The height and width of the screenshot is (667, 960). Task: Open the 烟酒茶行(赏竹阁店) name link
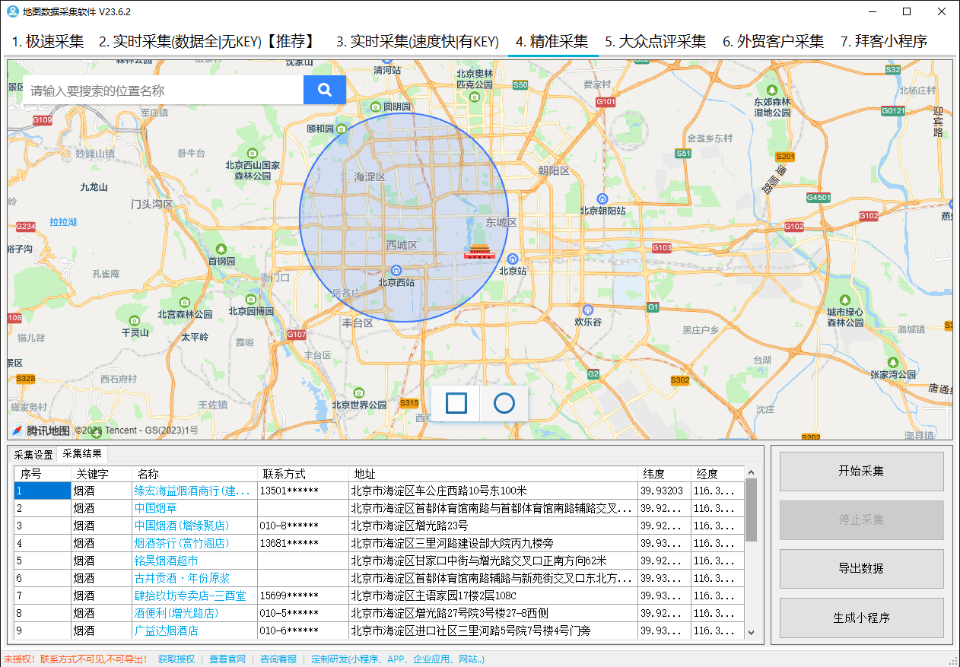coord(182,543)
